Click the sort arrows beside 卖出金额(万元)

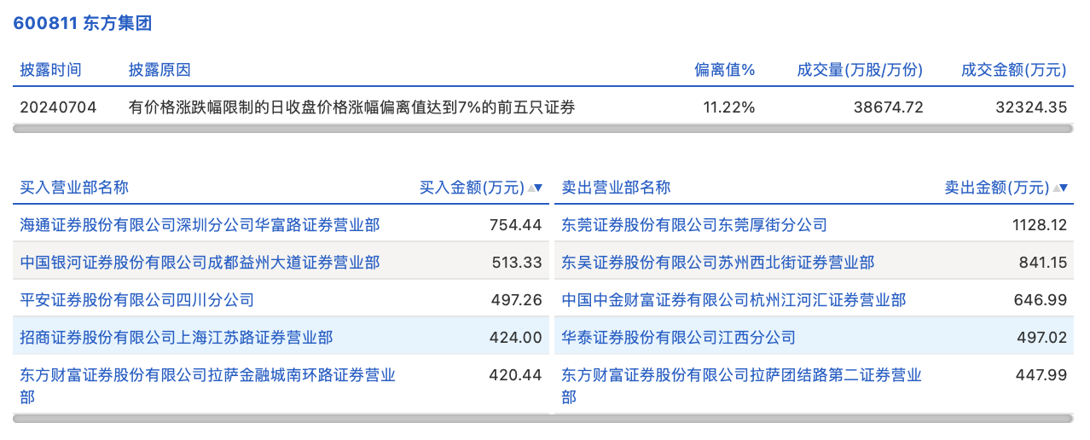point(1060,188)
